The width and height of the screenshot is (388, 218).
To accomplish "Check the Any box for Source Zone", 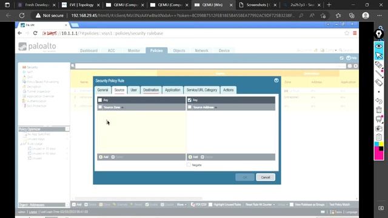I will (100, 100).
